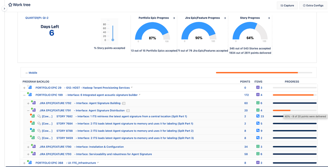Click items icon on Feature 1792 row
328x167 pixels.
258,103
